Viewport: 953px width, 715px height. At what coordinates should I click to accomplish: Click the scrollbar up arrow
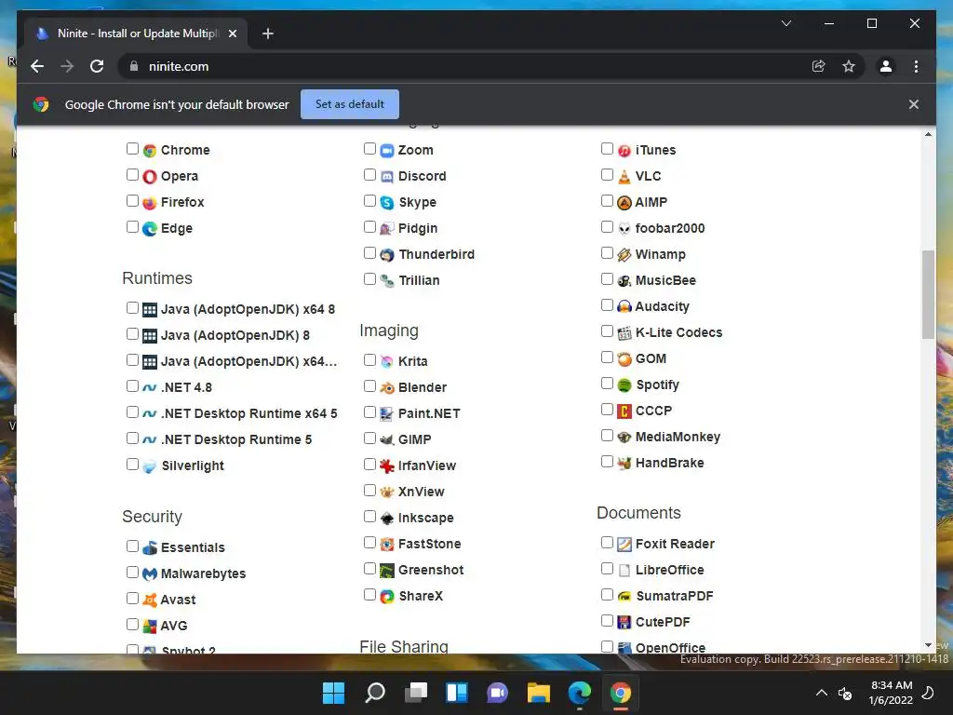928,134
